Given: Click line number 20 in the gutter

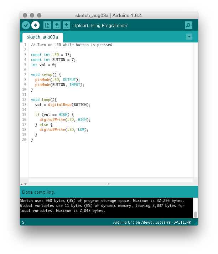Looking at the screenshot, I should tap(24, 139).
